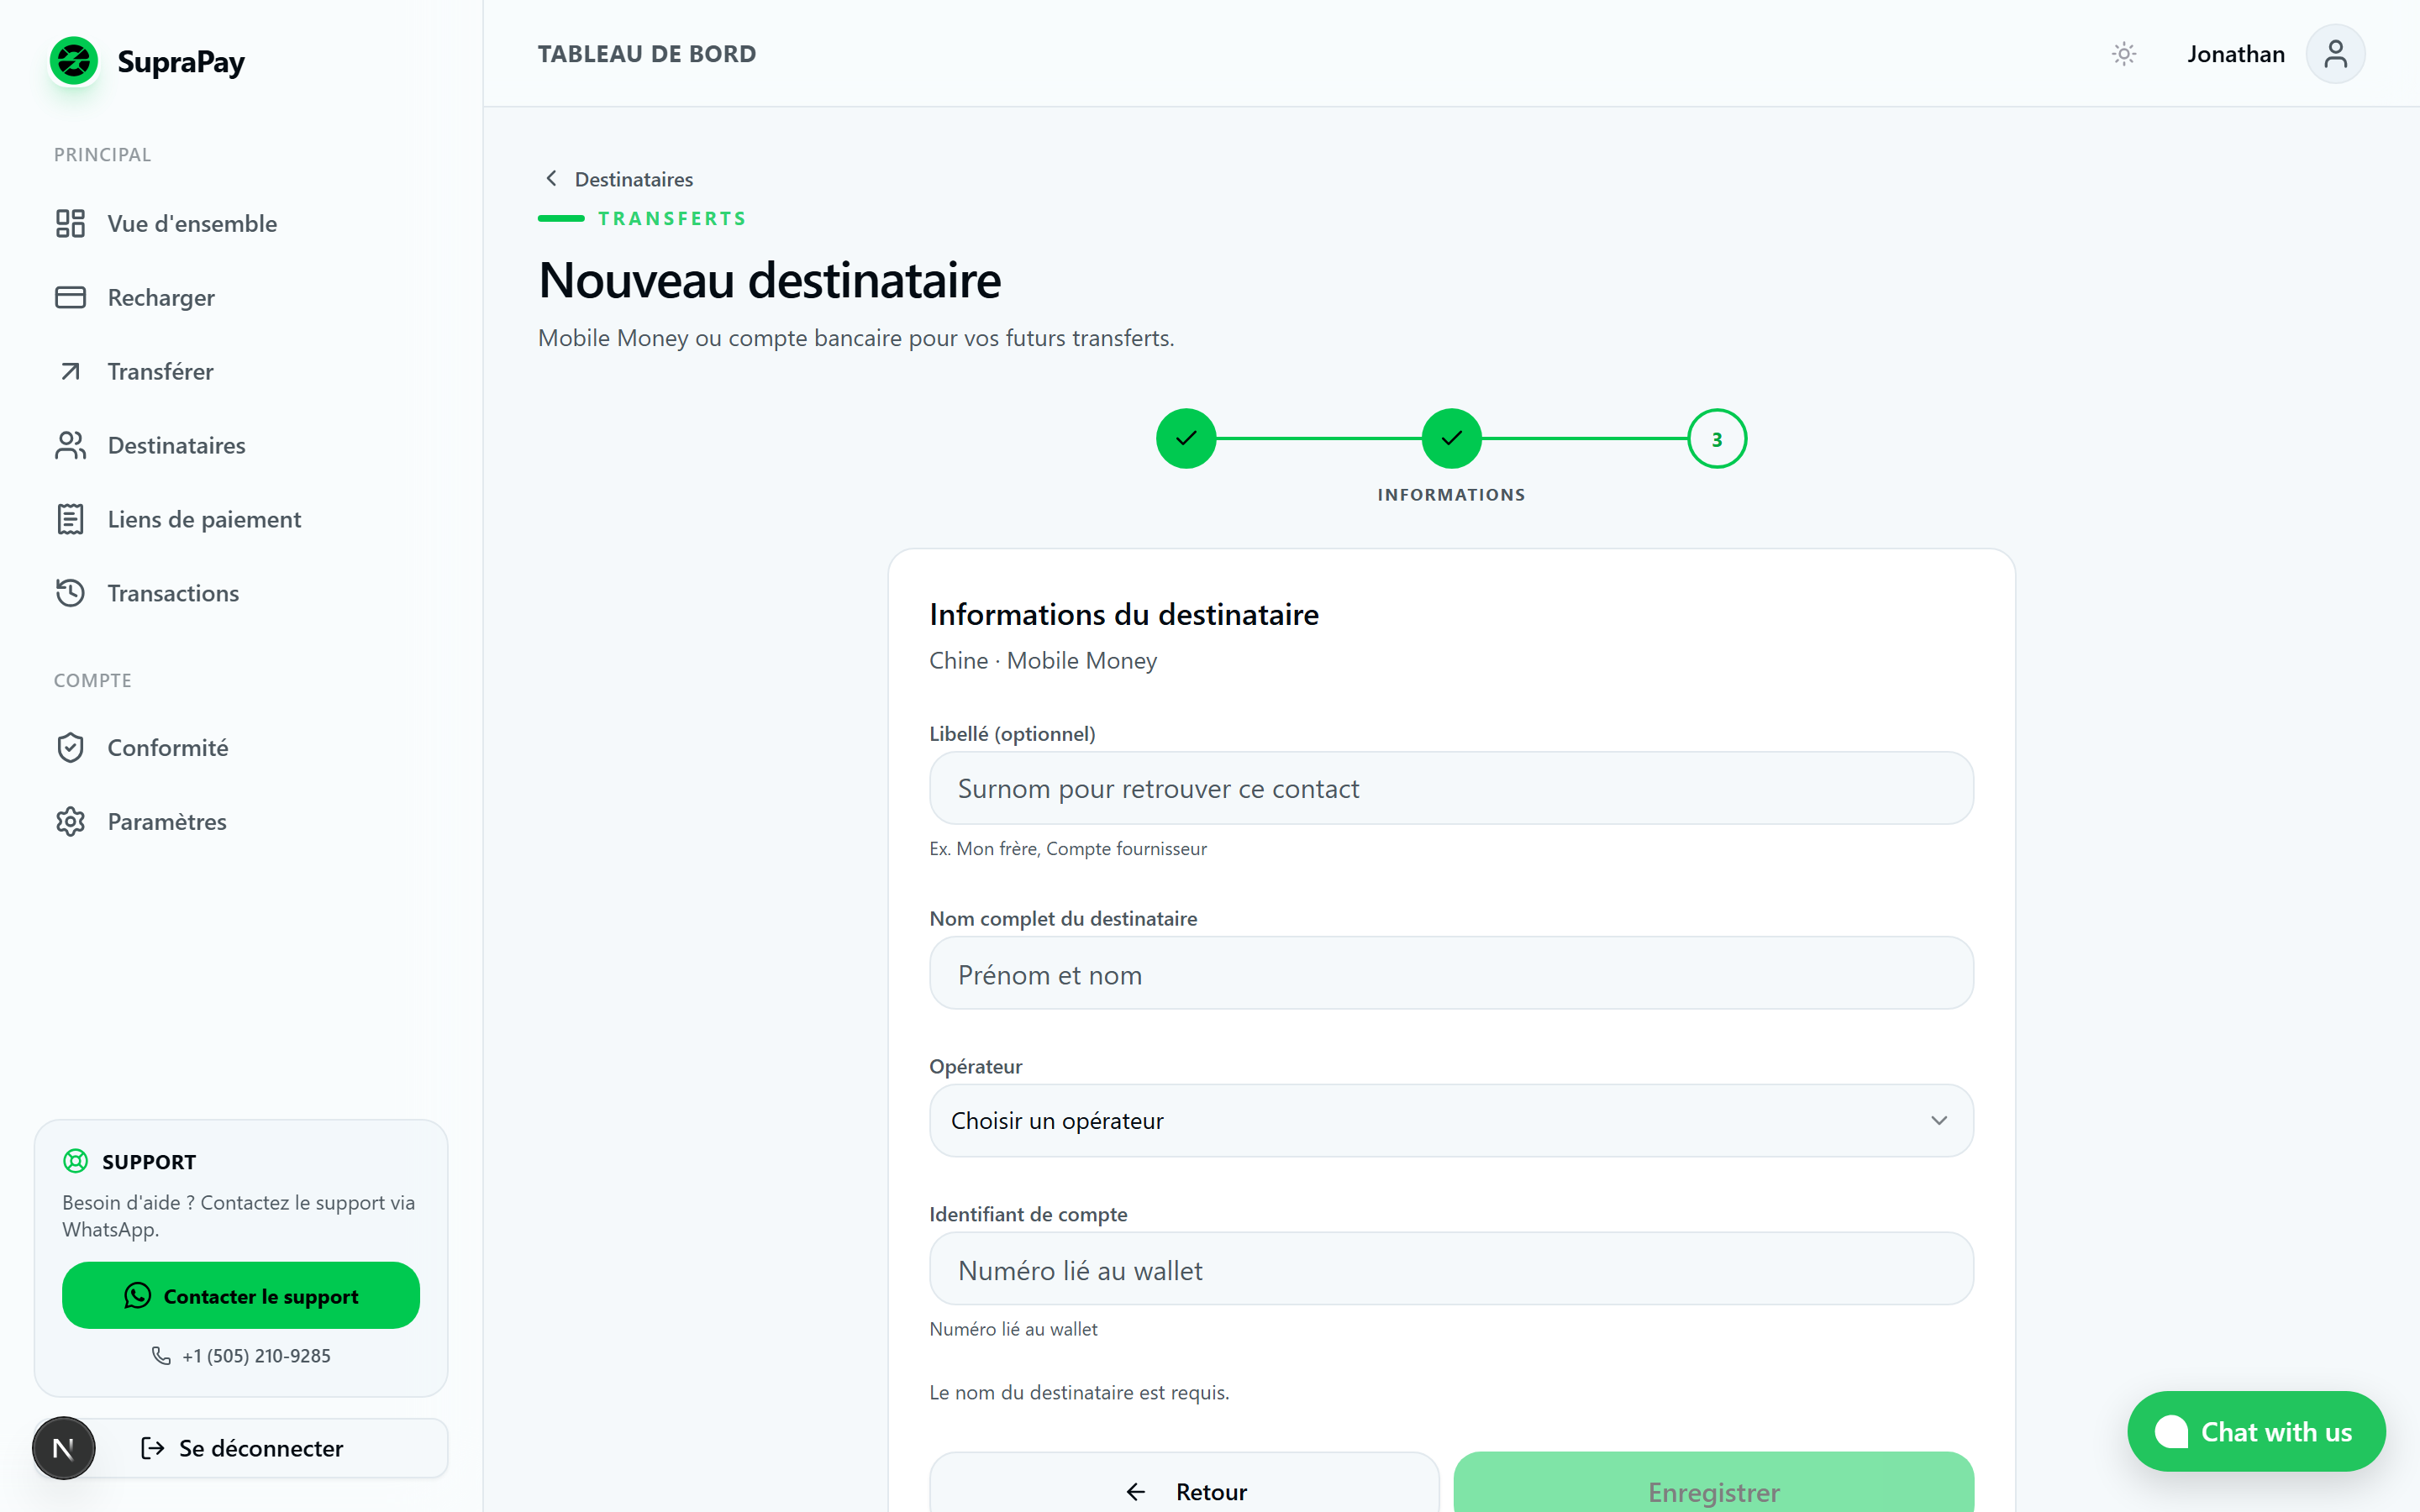Click the Destinataires people icon in sidebar
2420x1512 pixels.
70,445
